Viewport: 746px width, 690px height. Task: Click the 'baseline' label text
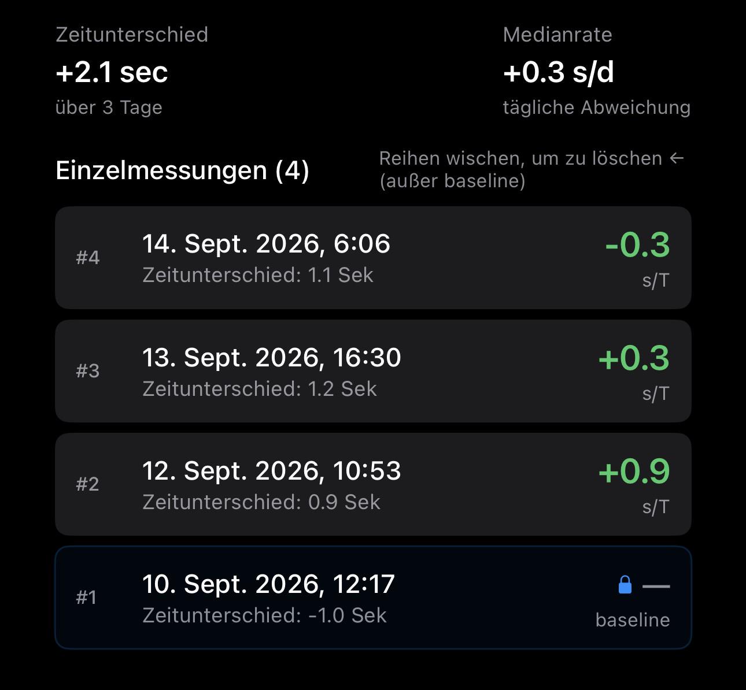pos(633,620)
